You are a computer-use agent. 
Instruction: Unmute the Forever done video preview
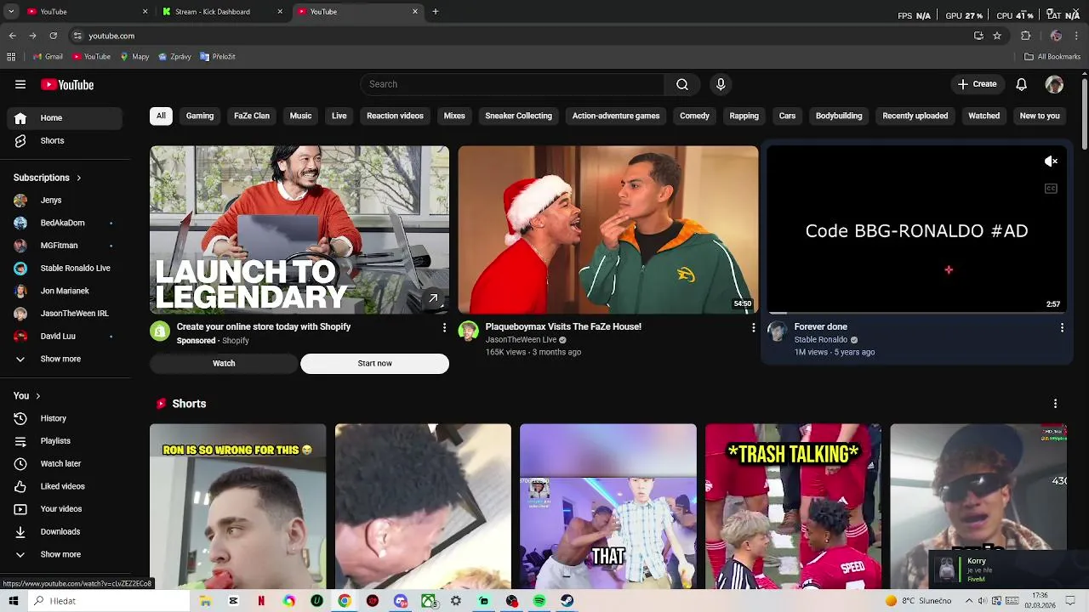pyautogui.click(x=1051, y=161)
